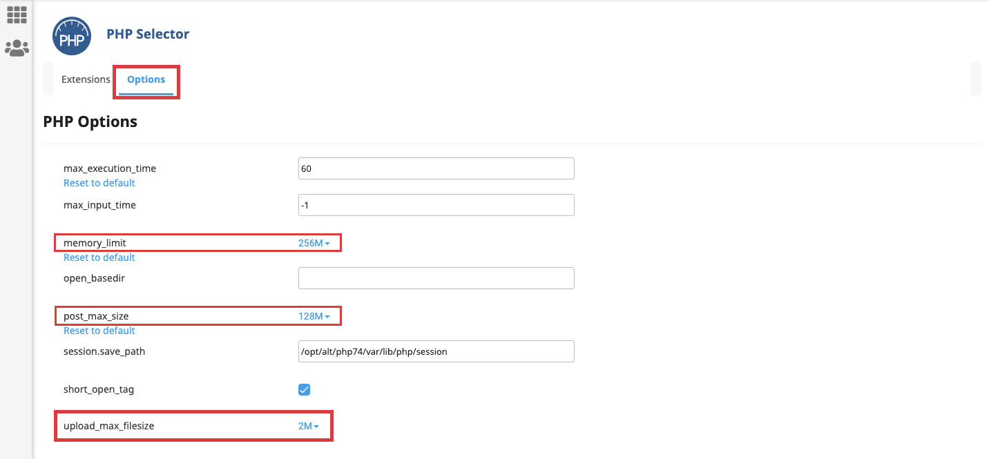Click the short_open_tag label
The image size is (989, 459).
pyautogui.click(x=99, y=389)
